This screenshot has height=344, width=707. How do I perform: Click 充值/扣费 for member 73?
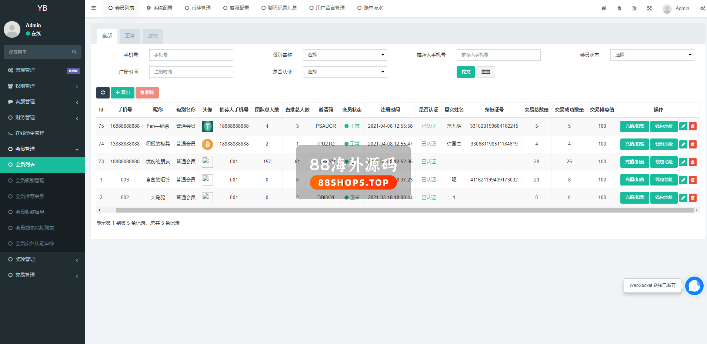634,162
